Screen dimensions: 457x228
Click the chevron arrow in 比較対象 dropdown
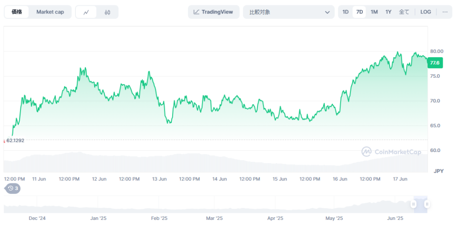327,12
